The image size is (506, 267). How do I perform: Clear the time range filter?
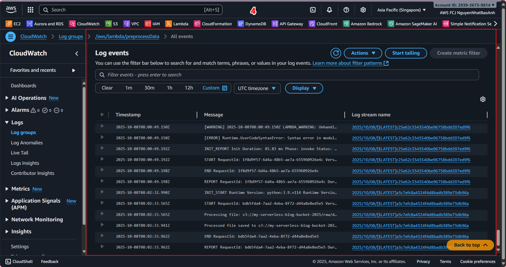pos(107,88)
